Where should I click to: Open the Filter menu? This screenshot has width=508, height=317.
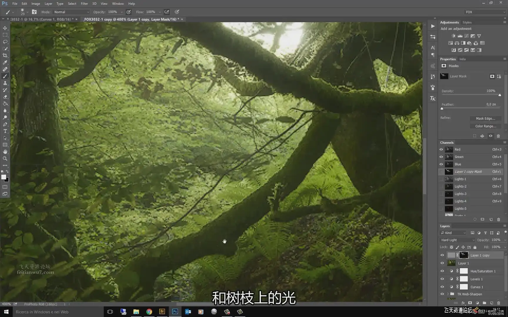[84, 4]
